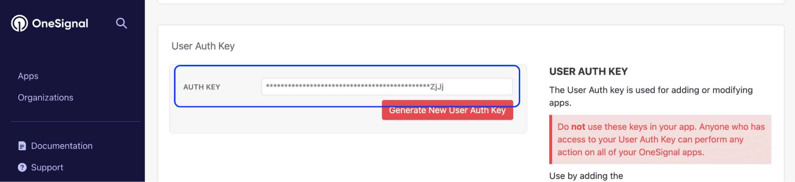
Task: Click the User Auth key description paragraph
Action: tap(651, 96)
